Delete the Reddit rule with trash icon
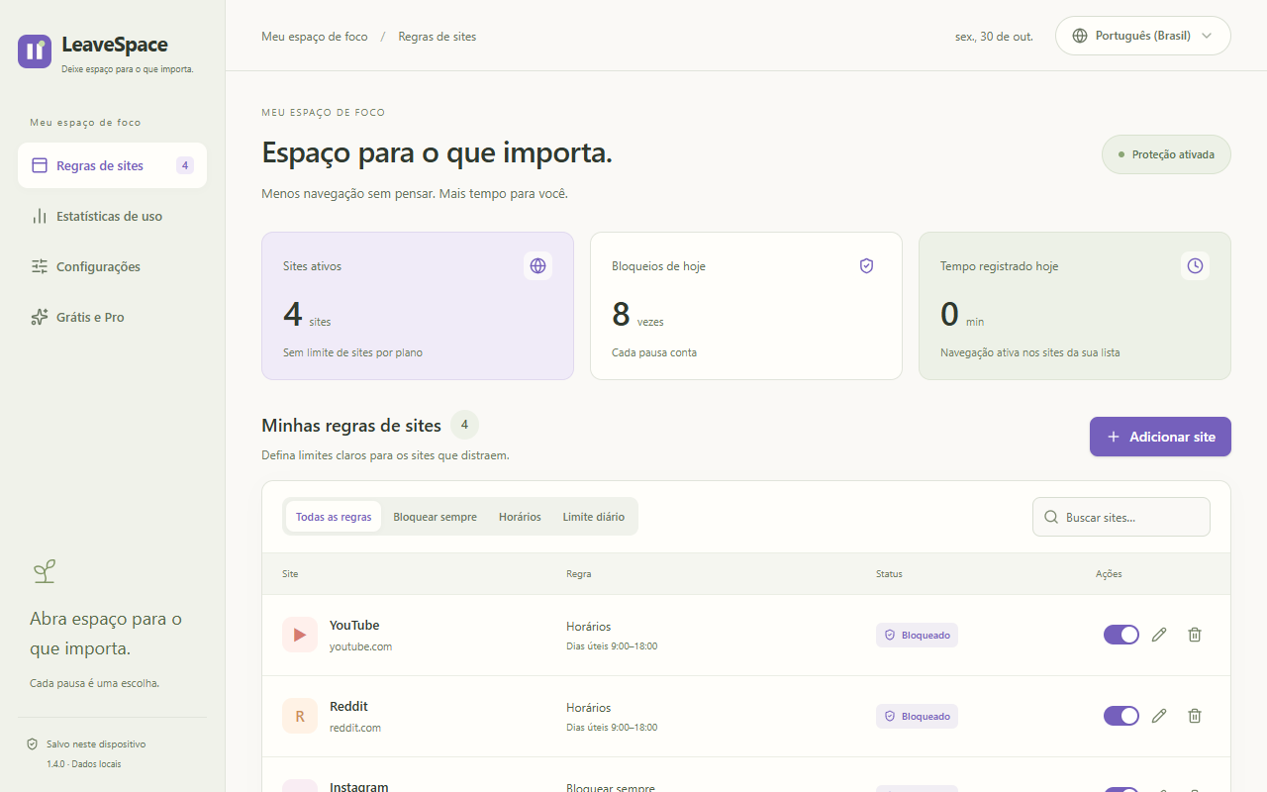The height and width of the screenshot is (792, 1267). coord(1195,716)
